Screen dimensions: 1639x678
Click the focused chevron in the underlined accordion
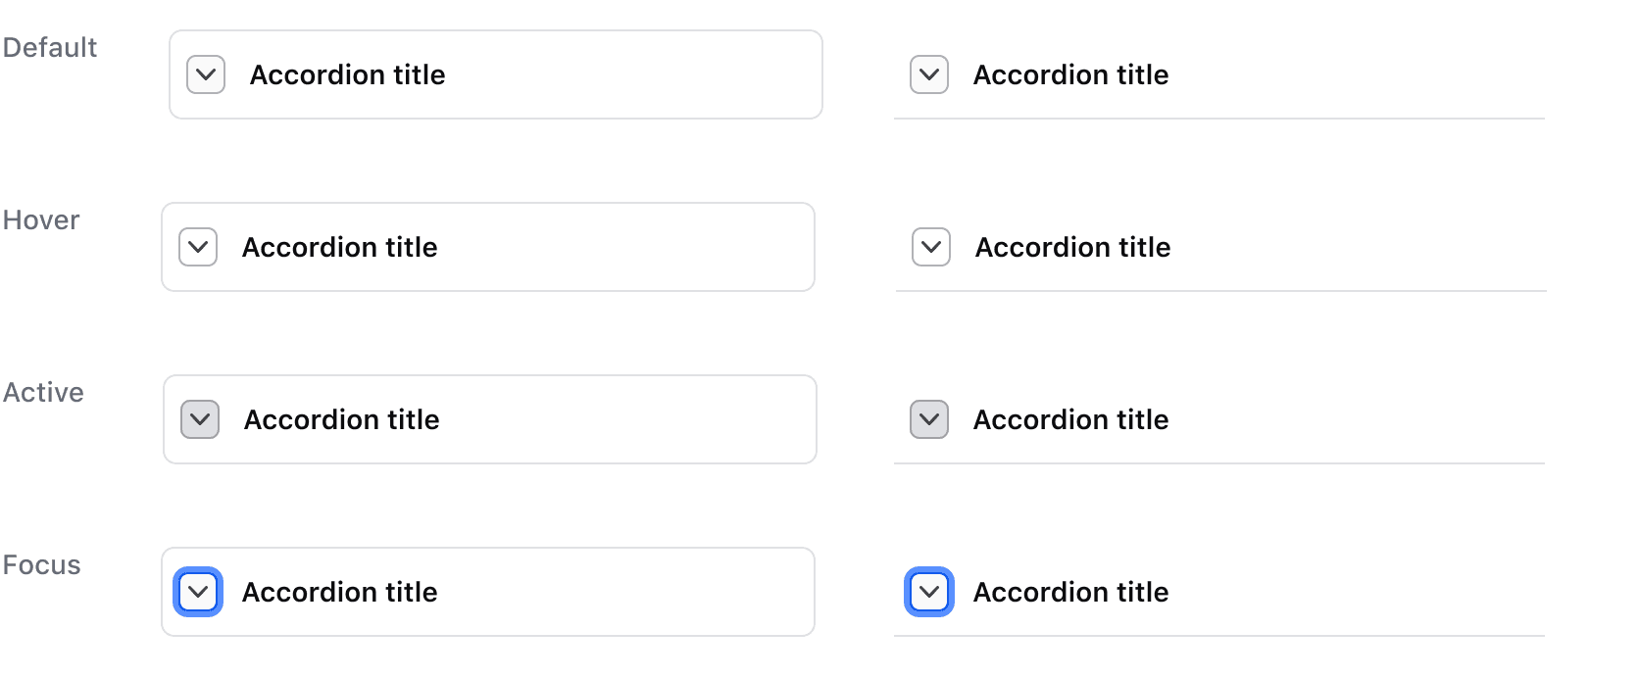pyautogui.click(x=929, y=592)
